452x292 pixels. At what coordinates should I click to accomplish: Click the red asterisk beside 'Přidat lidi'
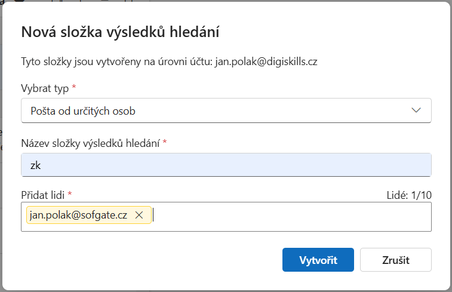[70, 195]
